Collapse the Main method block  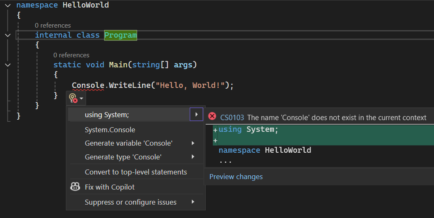(8, 65)
